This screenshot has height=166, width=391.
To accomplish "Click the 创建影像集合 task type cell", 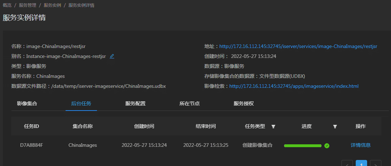I will pos(257,145).
